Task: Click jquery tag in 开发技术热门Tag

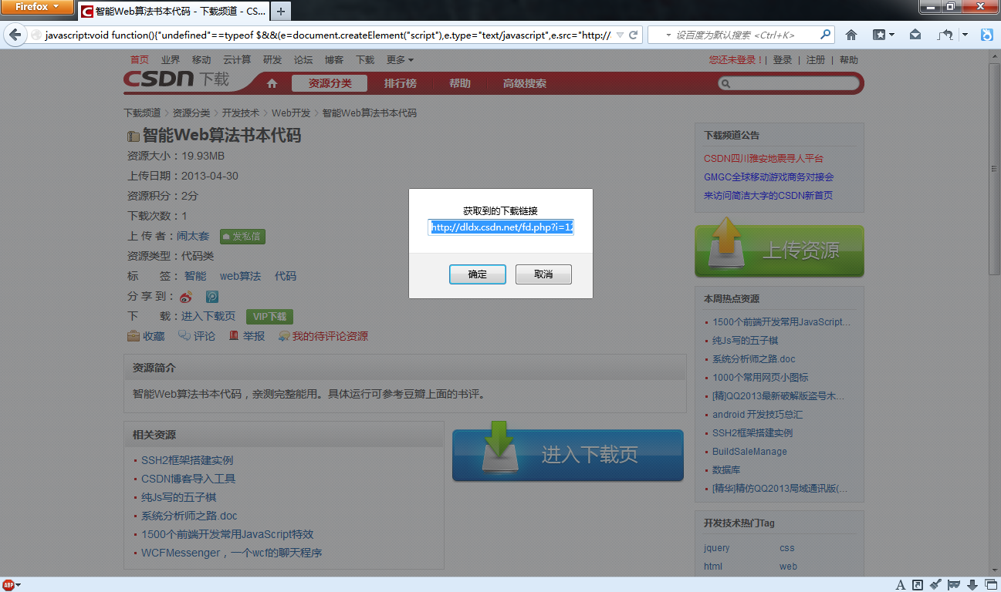Action: click(x=716, y=548)
